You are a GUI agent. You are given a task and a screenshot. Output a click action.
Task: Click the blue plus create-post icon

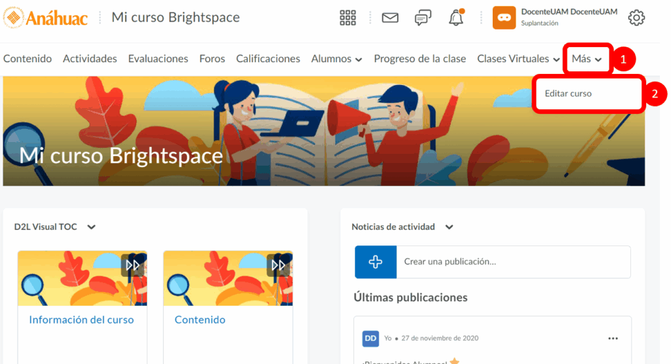375,262
